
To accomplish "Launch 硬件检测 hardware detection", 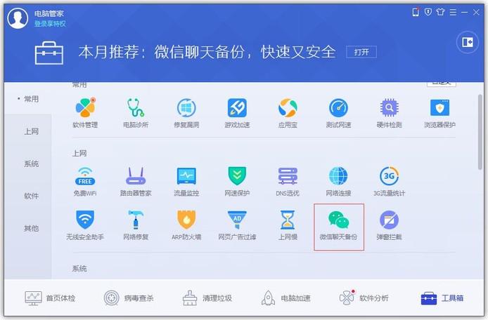I will 389,112.
